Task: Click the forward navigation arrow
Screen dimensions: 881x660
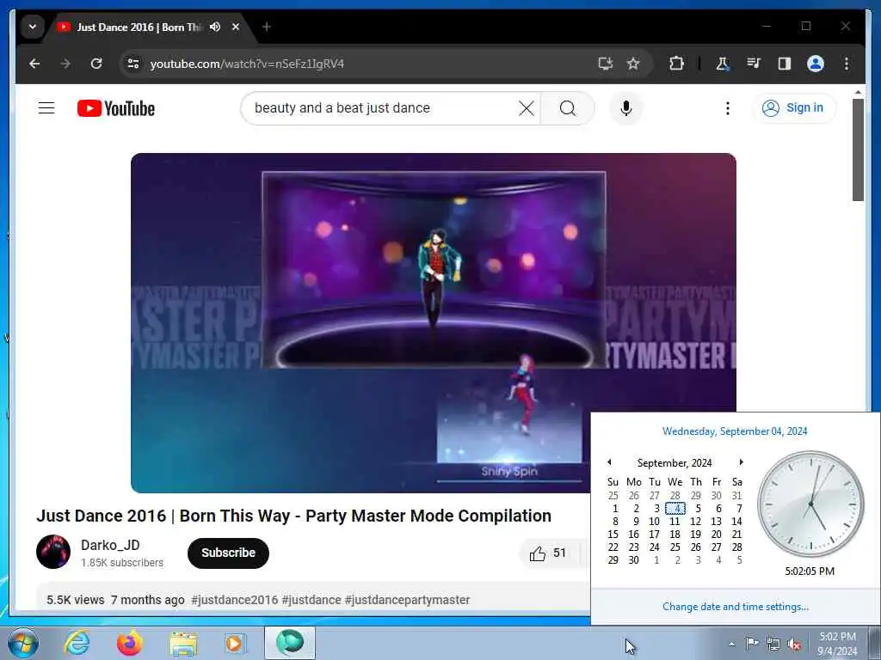Action: (65, 64)
